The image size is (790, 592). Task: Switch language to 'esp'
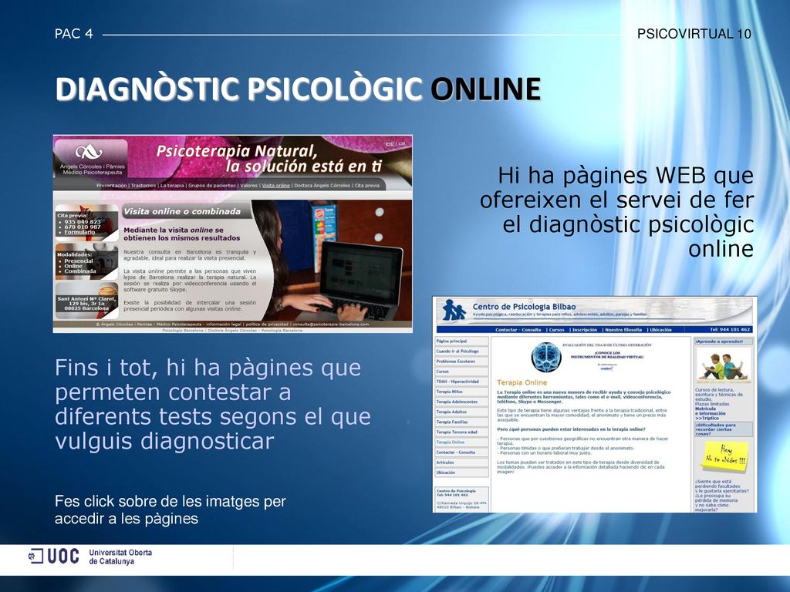(390, 144)
